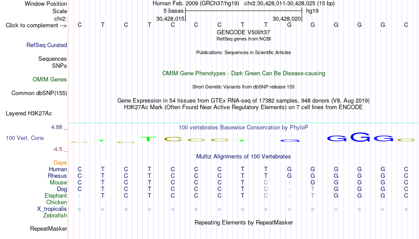Viewport: 419px width, 239px height.
Task: Click the 30,428,015 position label
Action: [170, 18]
